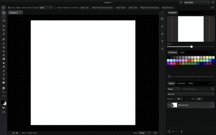Select the Type tool

click(4, 75)
